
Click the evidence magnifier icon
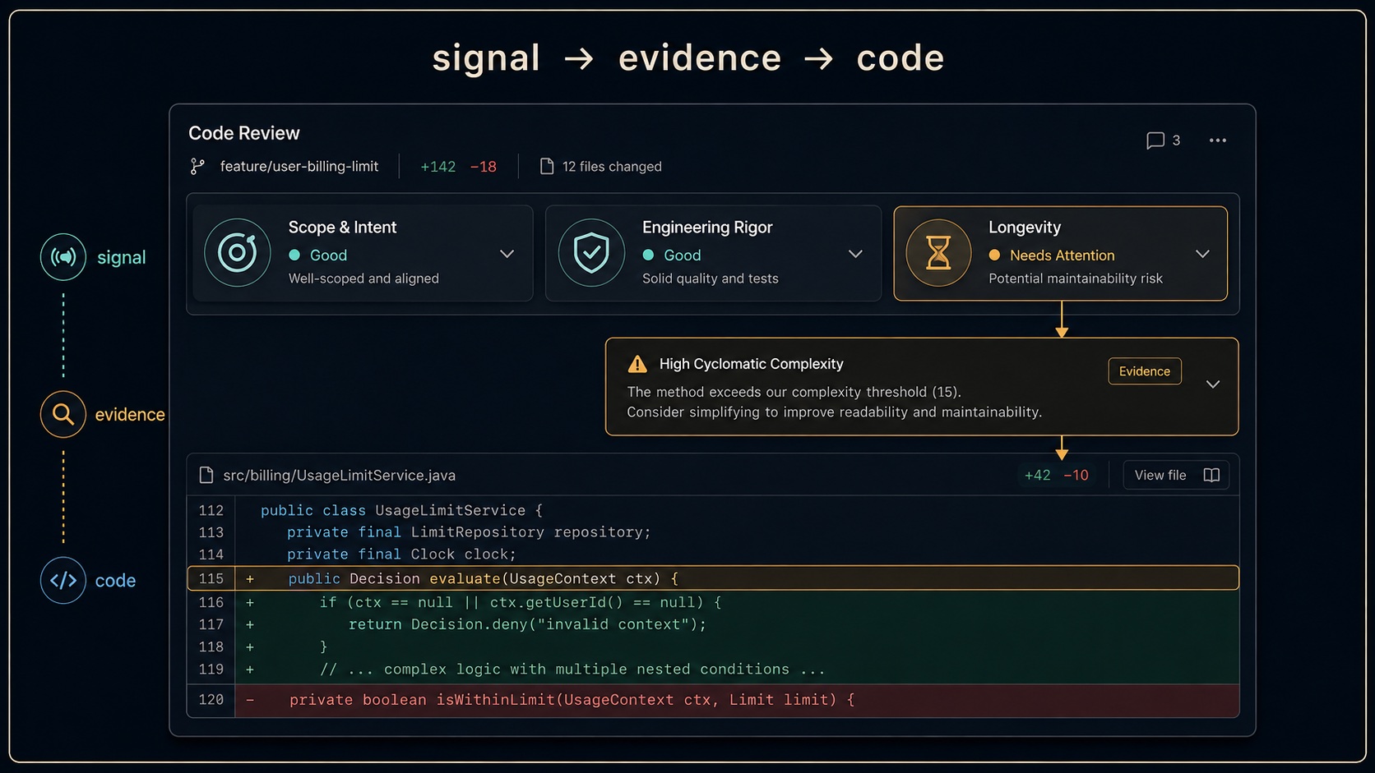click(x=63, y=414)
